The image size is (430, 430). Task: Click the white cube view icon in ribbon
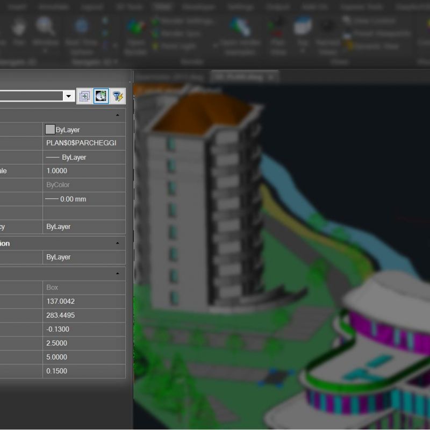tap(303, 26)
